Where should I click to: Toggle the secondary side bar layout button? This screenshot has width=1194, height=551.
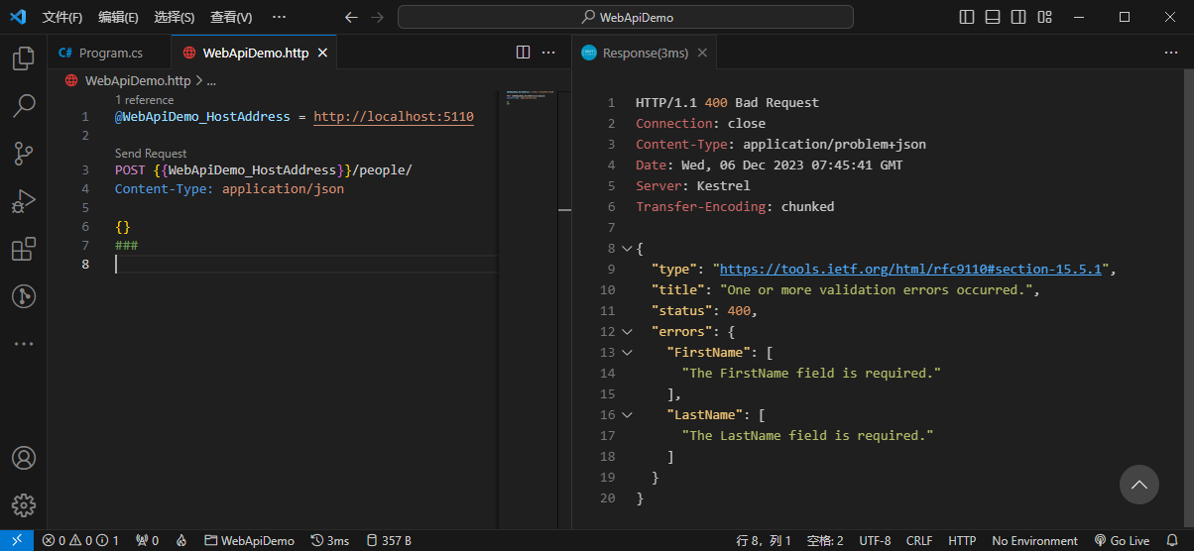point(1018,17)
